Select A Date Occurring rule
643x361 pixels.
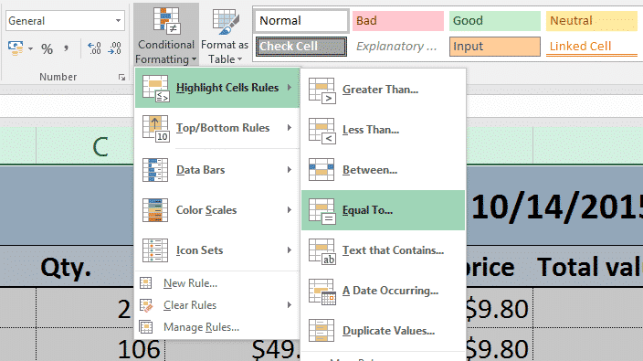coord(383,291)
